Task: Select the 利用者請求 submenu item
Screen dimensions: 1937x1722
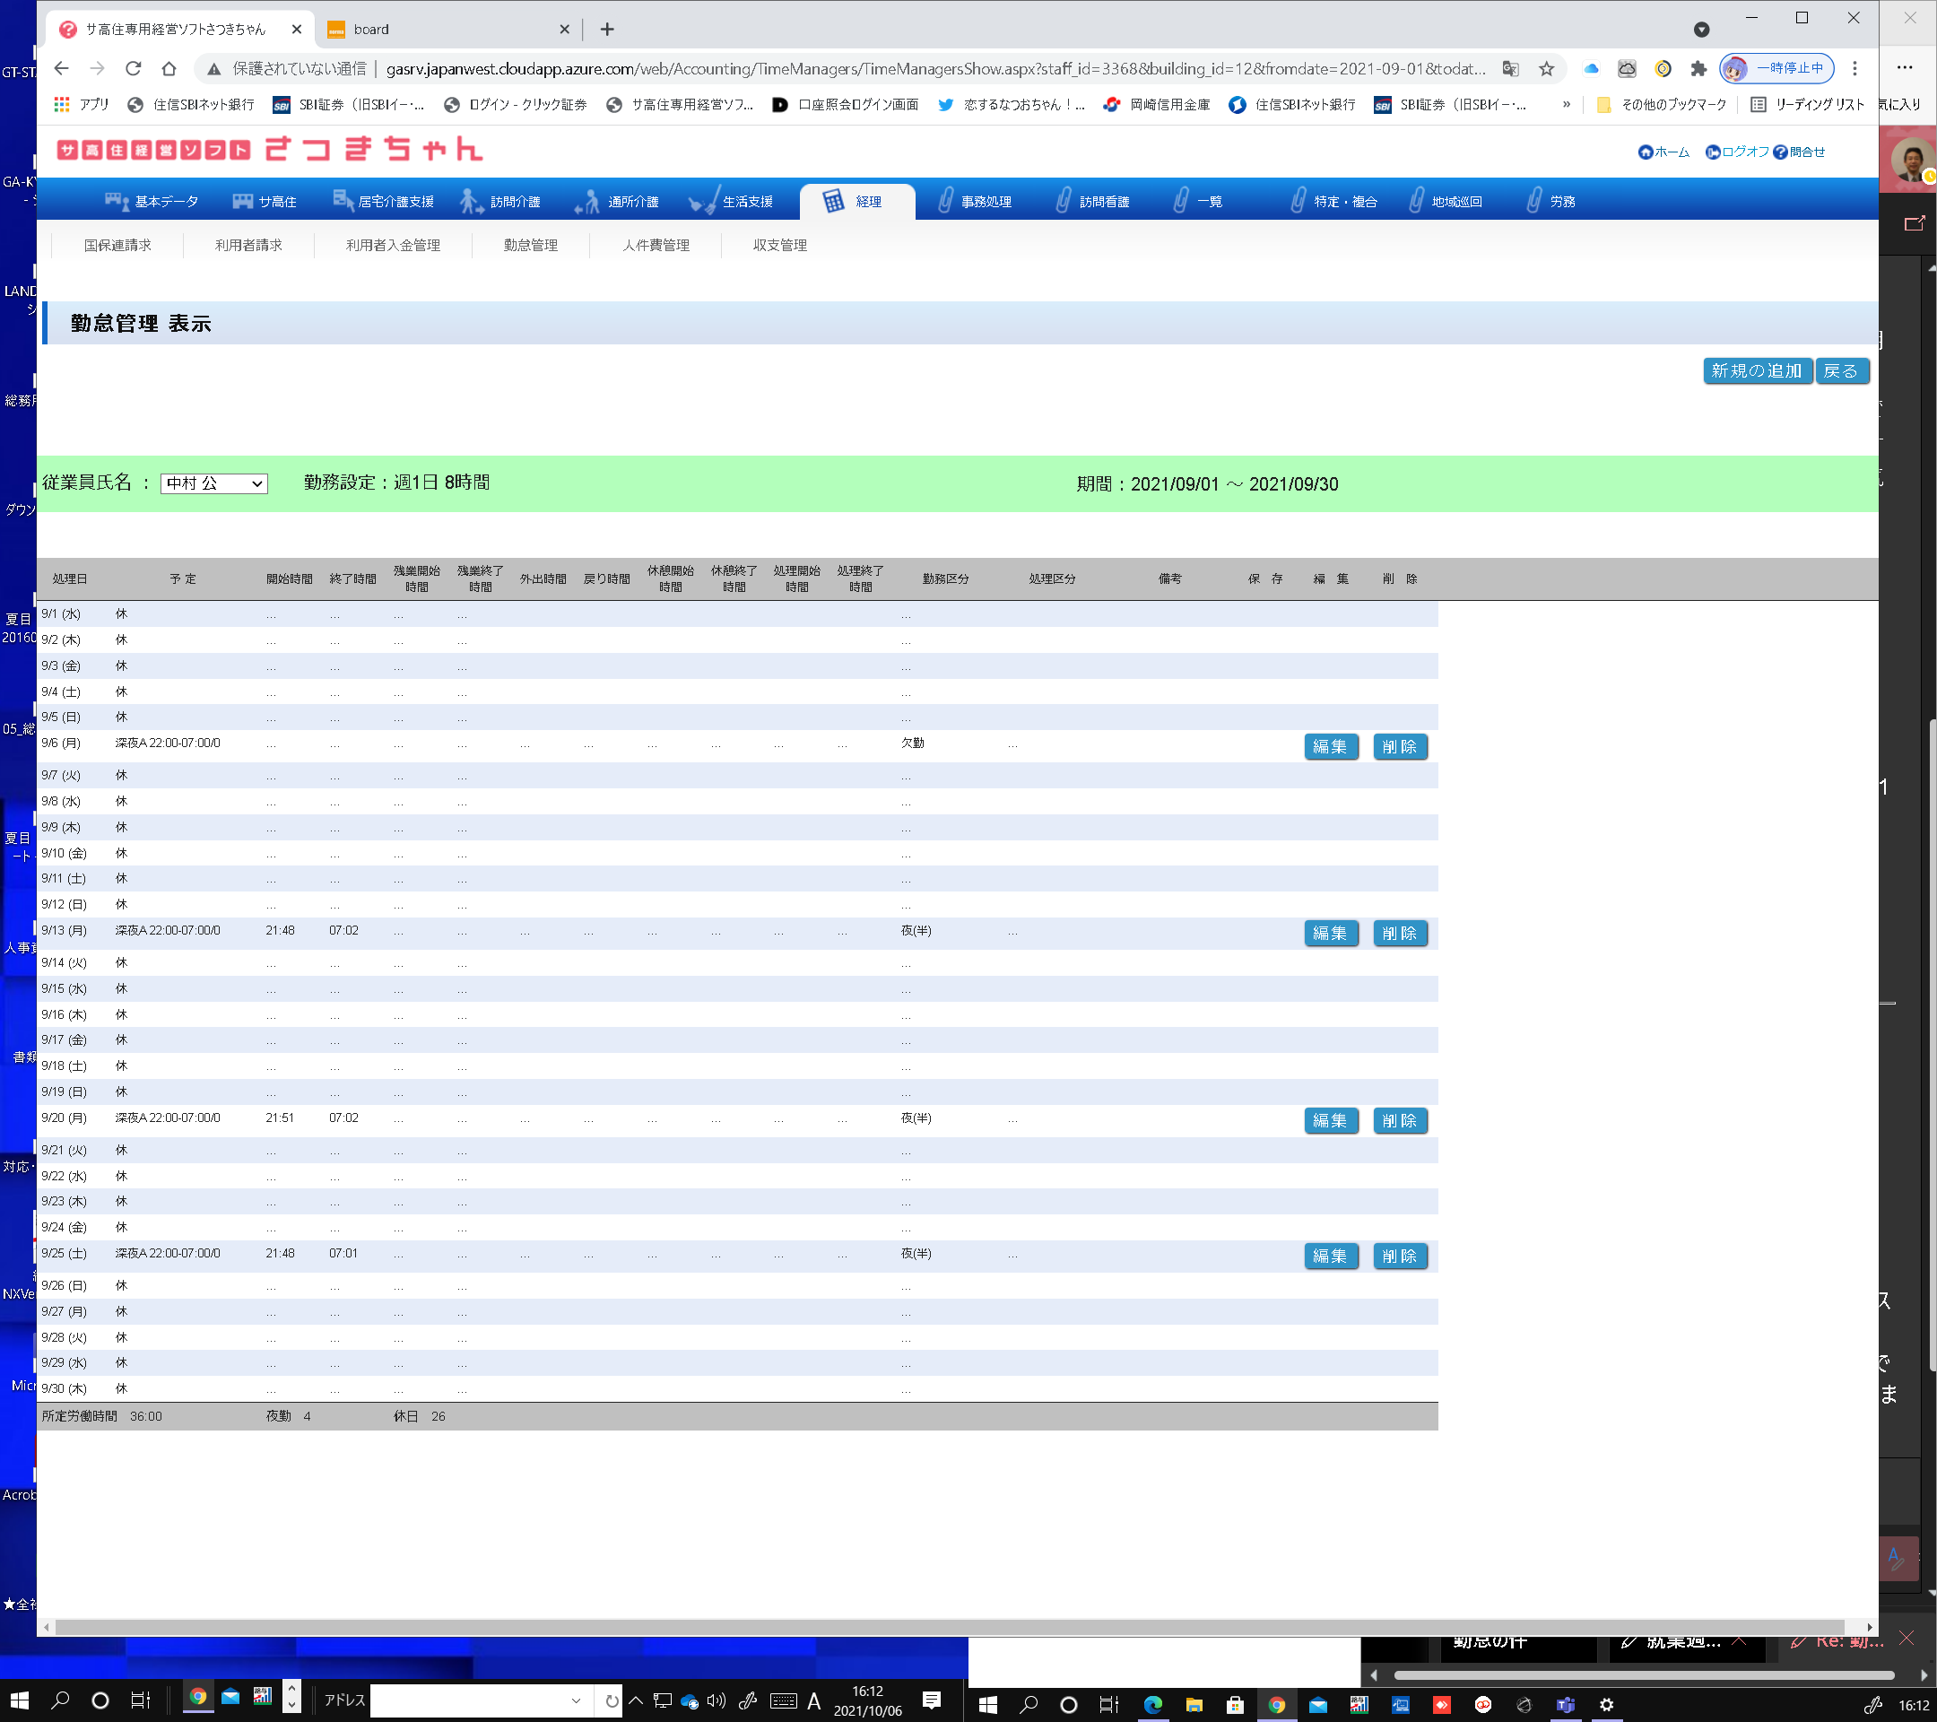Action: (248, 245)
